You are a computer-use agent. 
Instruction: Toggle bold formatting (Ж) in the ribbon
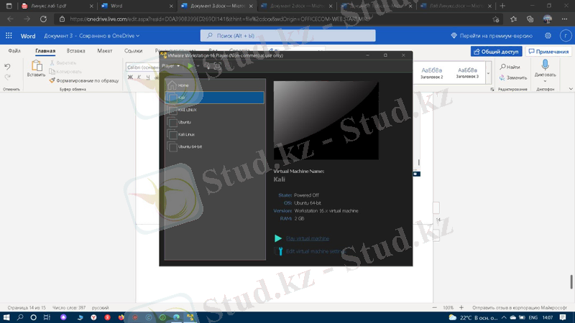coord(130,78)
